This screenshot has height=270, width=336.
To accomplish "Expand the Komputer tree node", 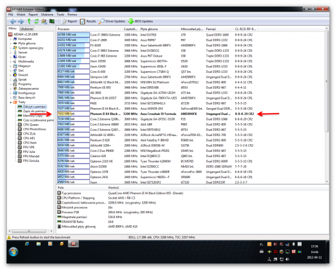I will coord(12,39).
